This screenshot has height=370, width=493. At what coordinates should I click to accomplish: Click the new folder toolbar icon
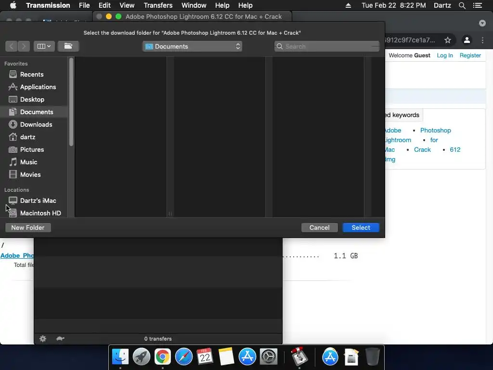coord(68,46)
